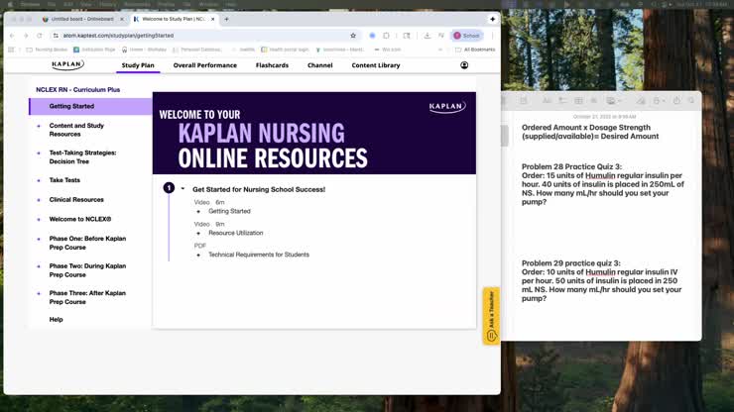The width and height of the screenshot is (734, 412).
Task: Click the browser back arrow
Action: [x=12, y=36]
